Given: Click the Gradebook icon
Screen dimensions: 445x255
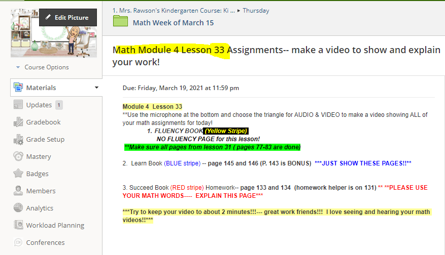Looking at the screenshot, I should point(18,122).
